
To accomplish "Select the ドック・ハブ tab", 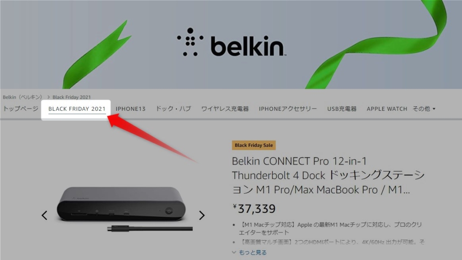I will click(173, 109).
